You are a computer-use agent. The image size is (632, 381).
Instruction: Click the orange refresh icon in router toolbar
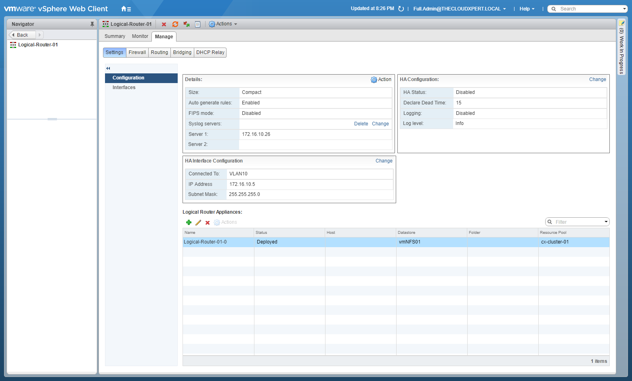(175, 24)
